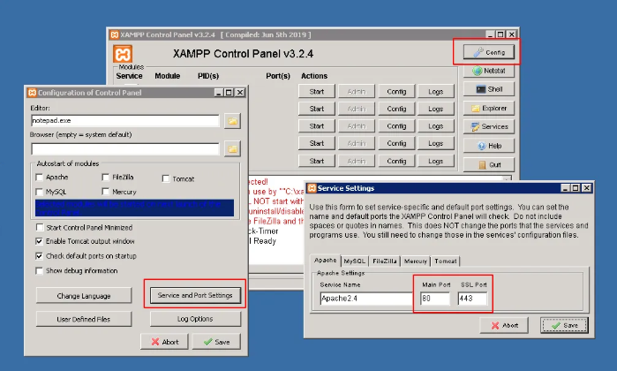Browse for browser with folder icon

232,149
